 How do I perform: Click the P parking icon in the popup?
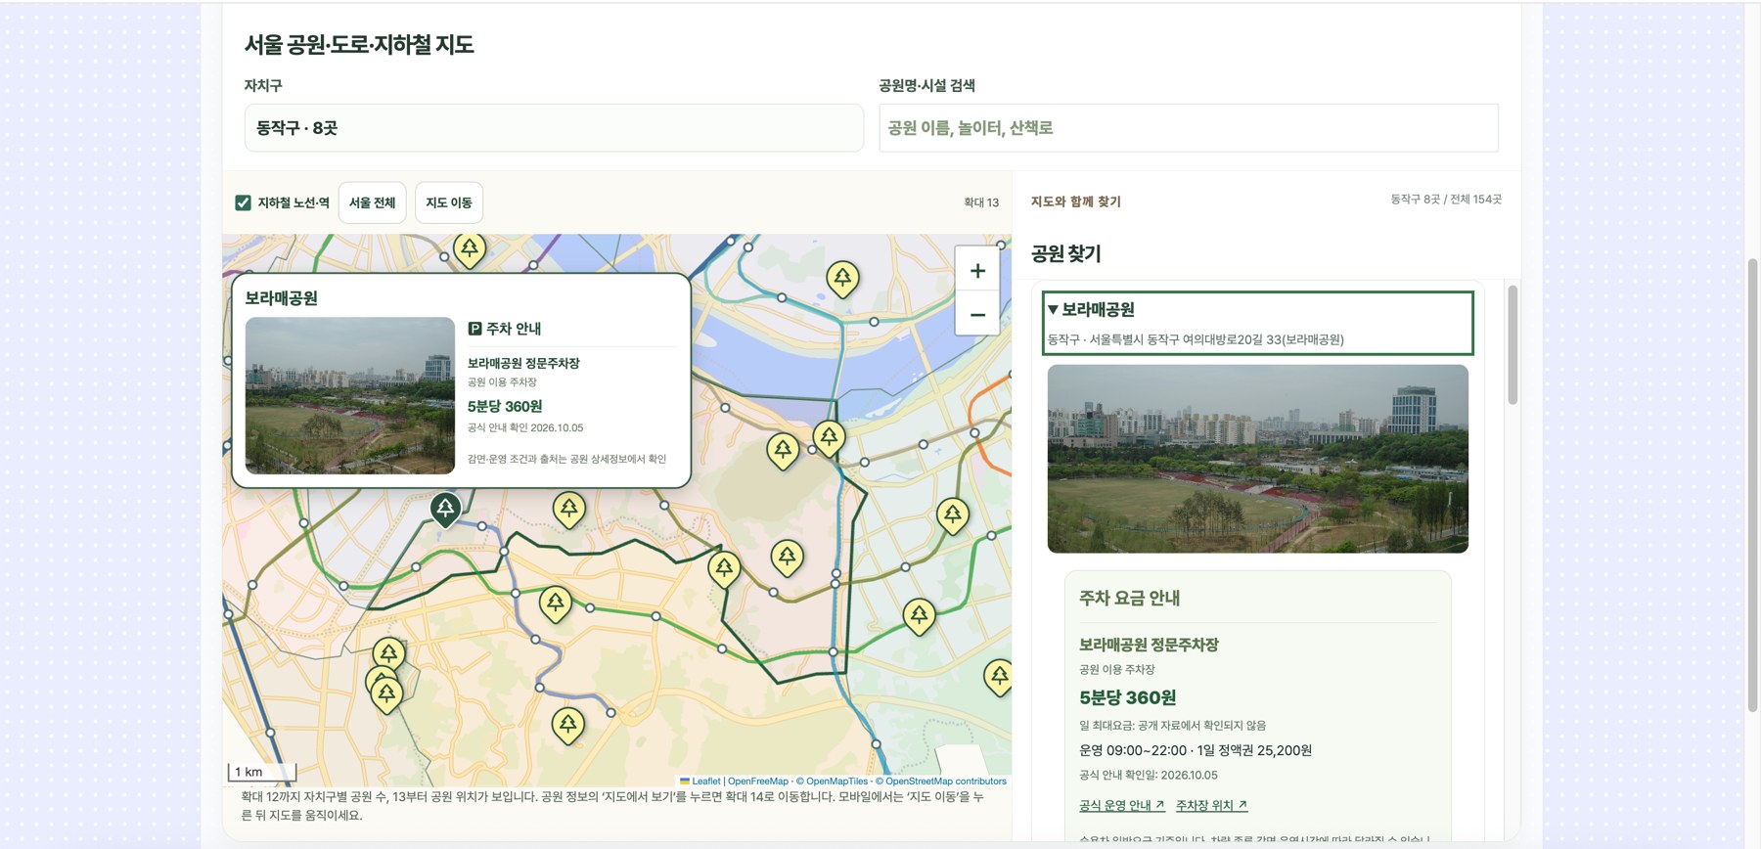[474, 329]
